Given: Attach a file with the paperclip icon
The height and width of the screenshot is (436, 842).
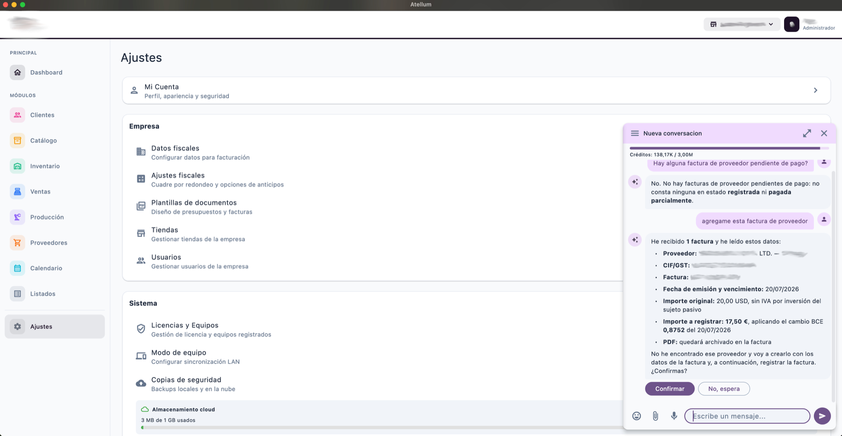Looking at the screenshot, I should pyautogui.click(x=655, y=416).
